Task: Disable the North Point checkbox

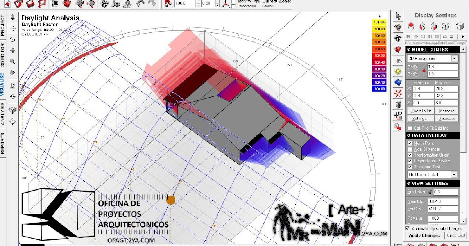Action: (x=410, y=143)
